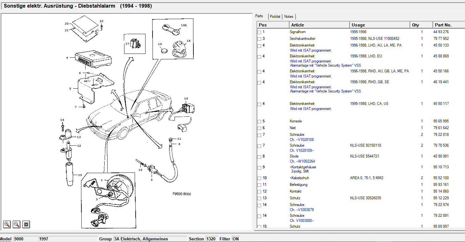Select checkbox for part 45 50 133
The width and height of the screenshot is (465, 242).
click(x=259, y=46)
